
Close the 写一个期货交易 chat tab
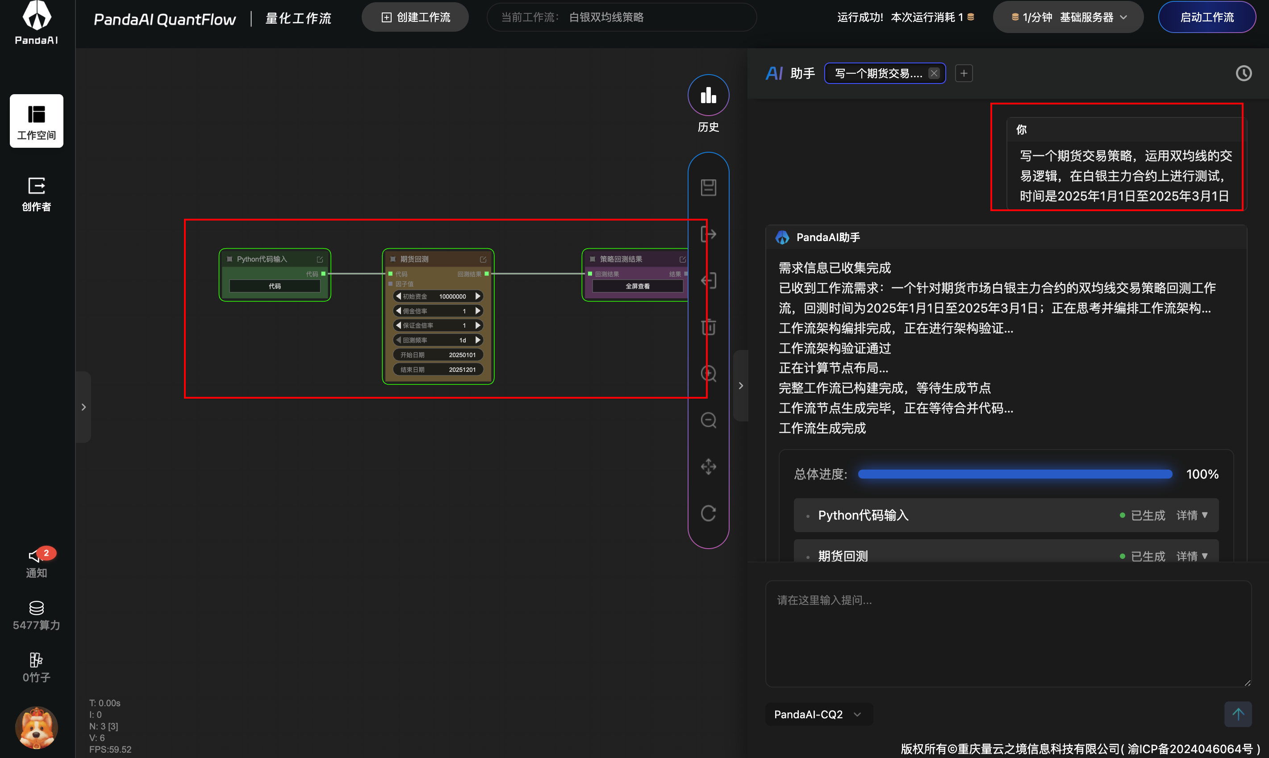[934, 74]
